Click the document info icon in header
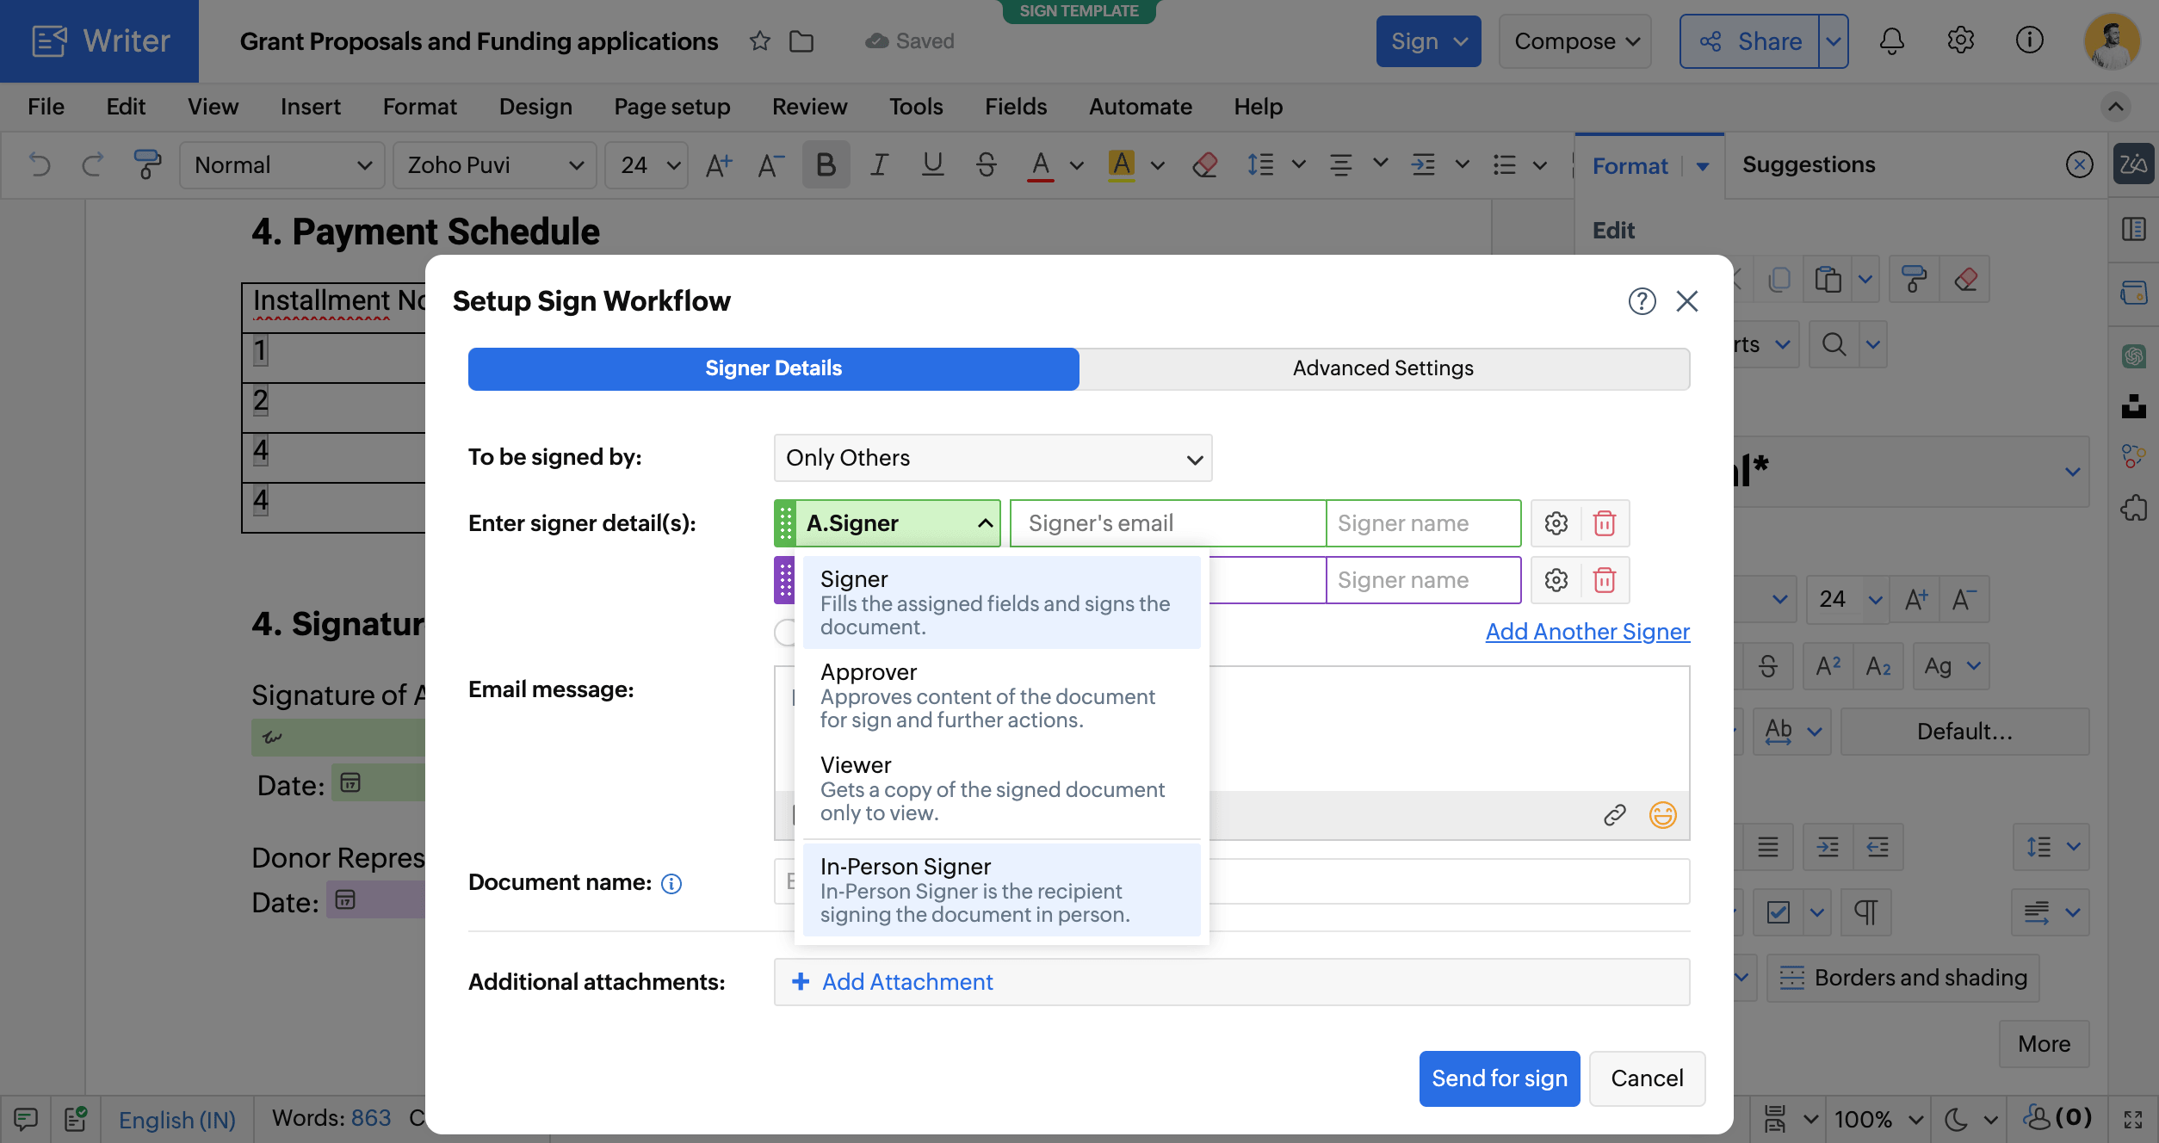Image resolution: width=2159 pixels, height=1143 pixels. click(2029, 40)
